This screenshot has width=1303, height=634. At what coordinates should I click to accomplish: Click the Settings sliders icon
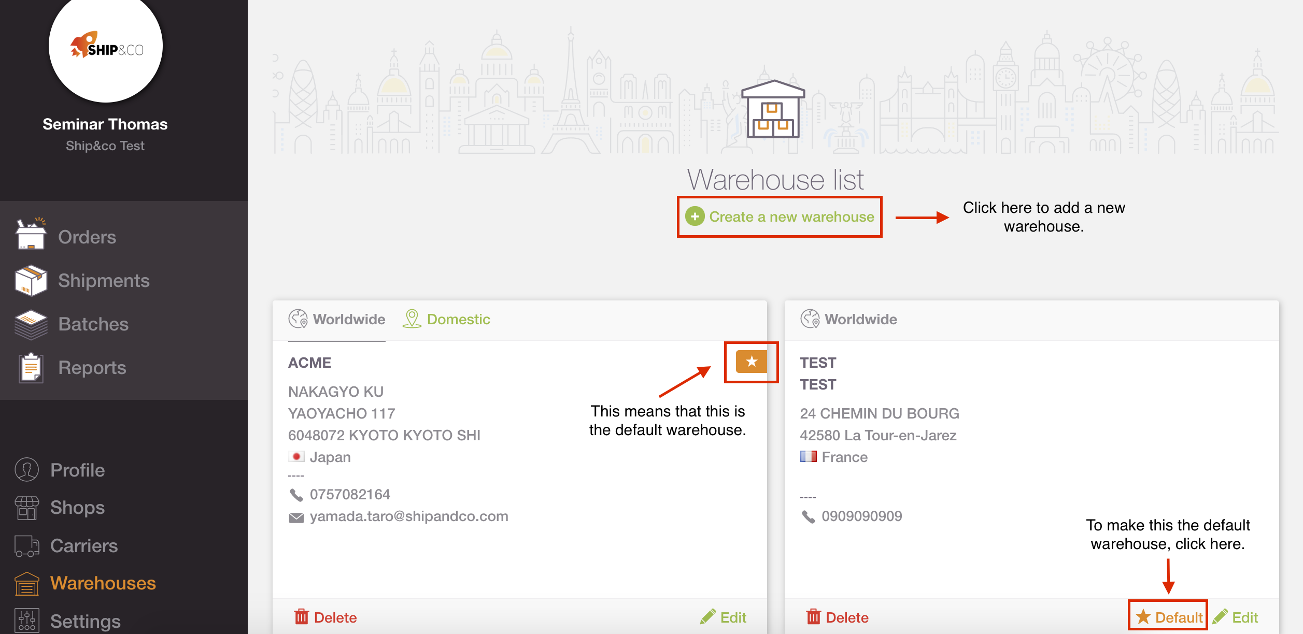pyautogui.click(x=27, y=621)
